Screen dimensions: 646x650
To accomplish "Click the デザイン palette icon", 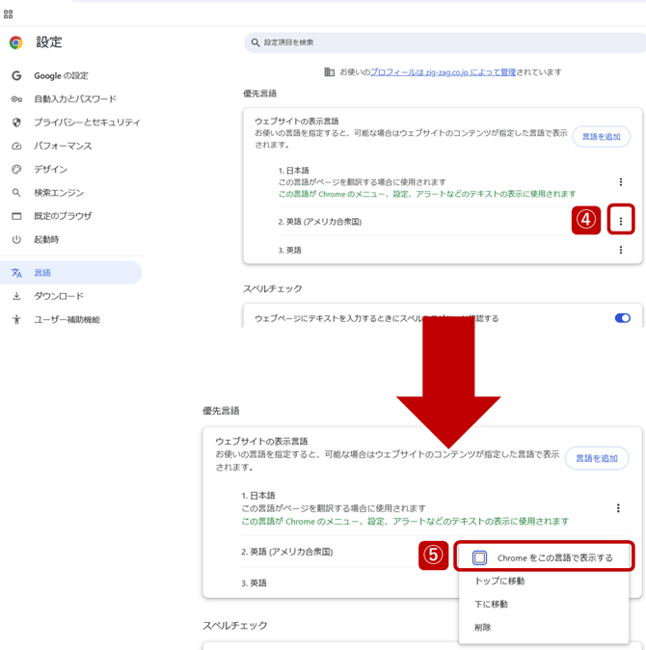I will click(16, 169).
